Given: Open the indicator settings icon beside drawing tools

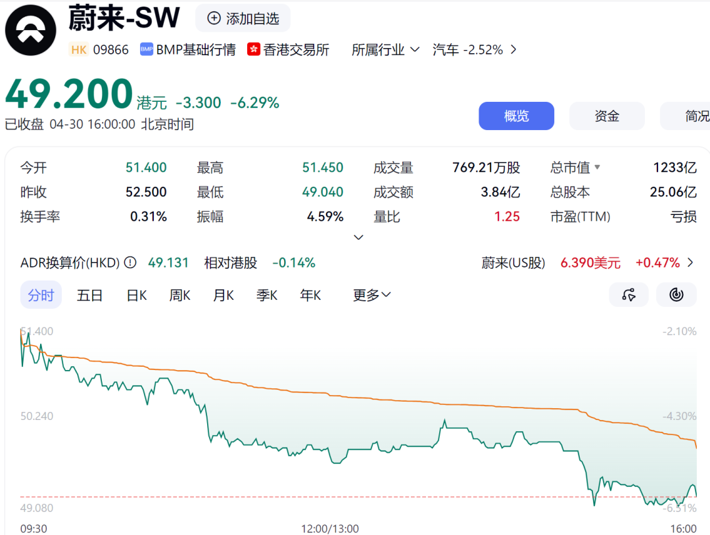Looking at the screenshot, I should click(676, 294).
